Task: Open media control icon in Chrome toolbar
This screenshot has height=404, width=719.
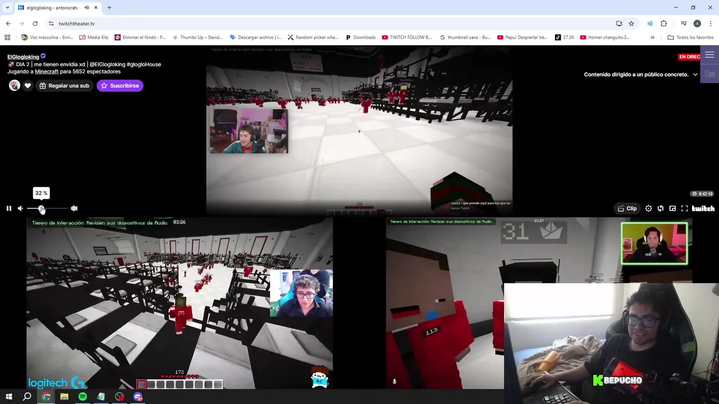Action: pos(684,24)
